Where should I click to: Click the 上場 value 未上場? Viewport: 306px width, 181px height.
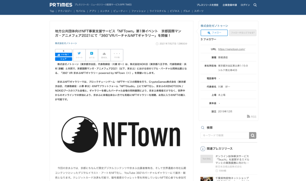click(221, 95)
